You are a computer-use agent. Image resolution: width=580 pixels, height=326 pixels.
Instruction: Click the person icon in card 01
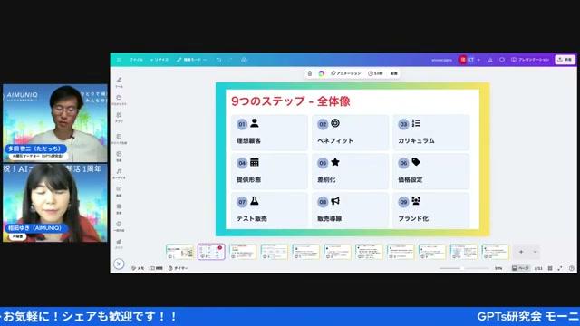255,123
